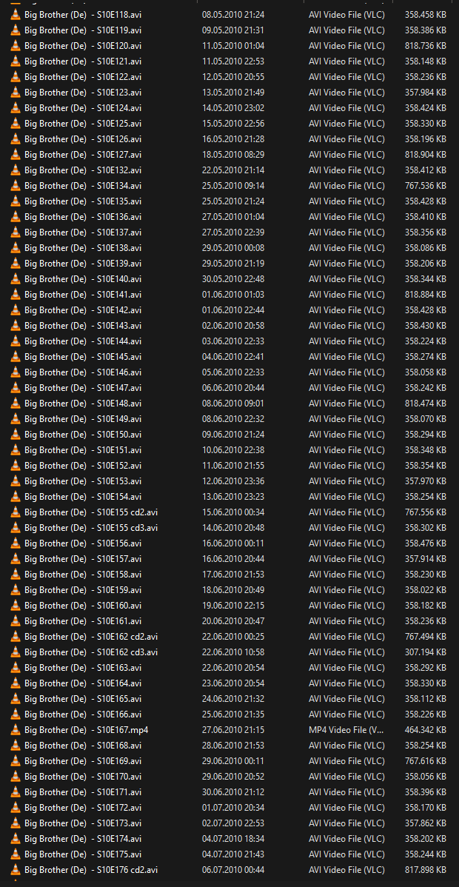Click the VLC icon next to S10E169.avi
Screen dimensions: 459x887
click(16, 761)
